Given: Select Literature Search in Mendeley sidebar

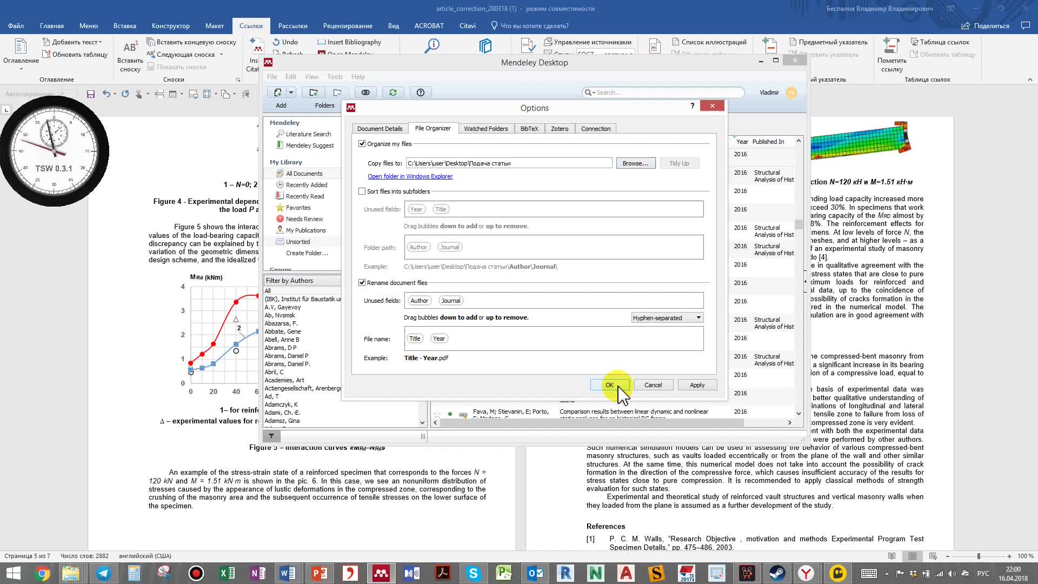Looking at the screenshot, I should (x=308, y=134).
